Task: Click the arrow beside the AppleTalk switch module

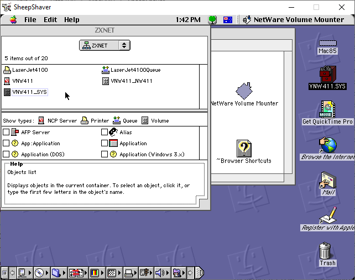Action: (30, 273)
